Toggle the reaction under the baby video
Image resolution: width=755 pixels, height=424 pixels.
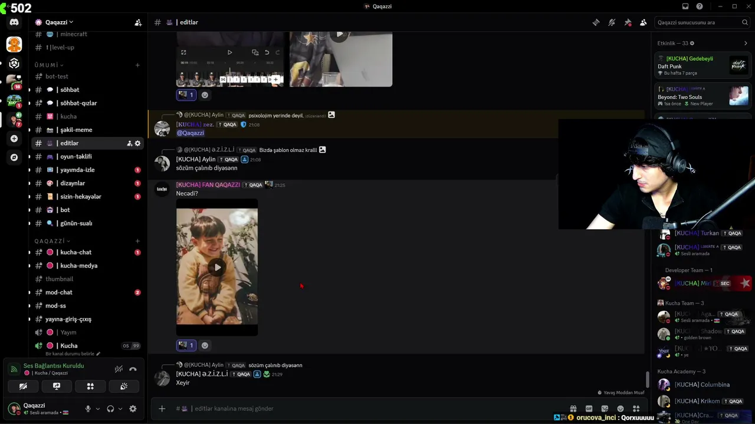point(186,345)
